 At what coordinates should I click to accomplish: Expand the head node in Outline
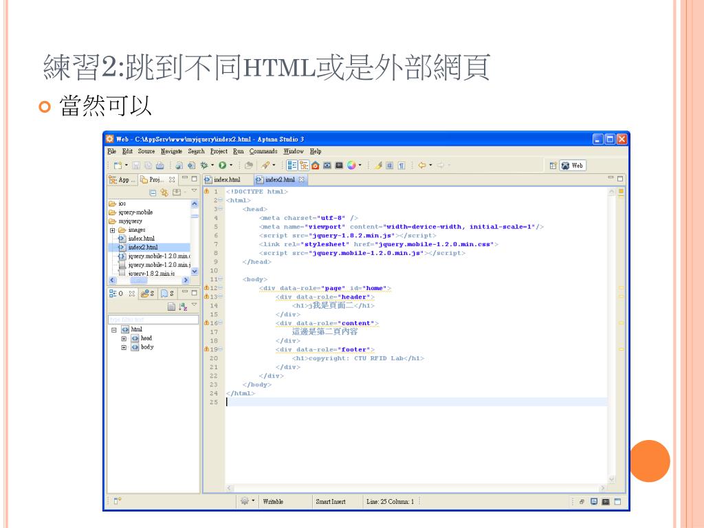pyautogui.click(x=124, y=338)
